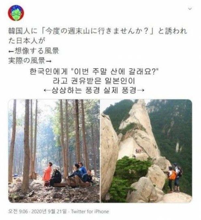This screenshot has width=201, height=220.
Task: Click the person in orange in the forest photo
Action: click(x=47, y=173)
